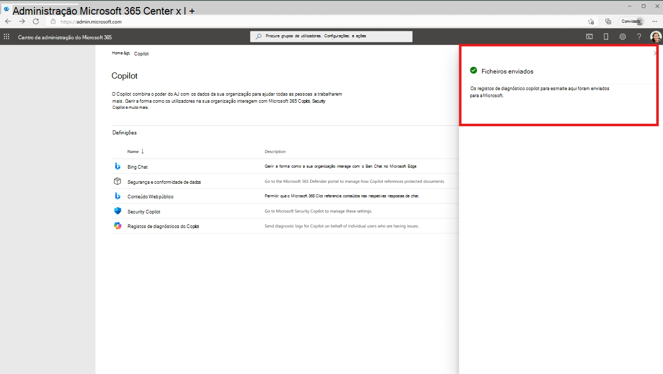Click the Centro de administração do Microsoft 365 title
The image size is (663, 374).
[x=65, y=37]
